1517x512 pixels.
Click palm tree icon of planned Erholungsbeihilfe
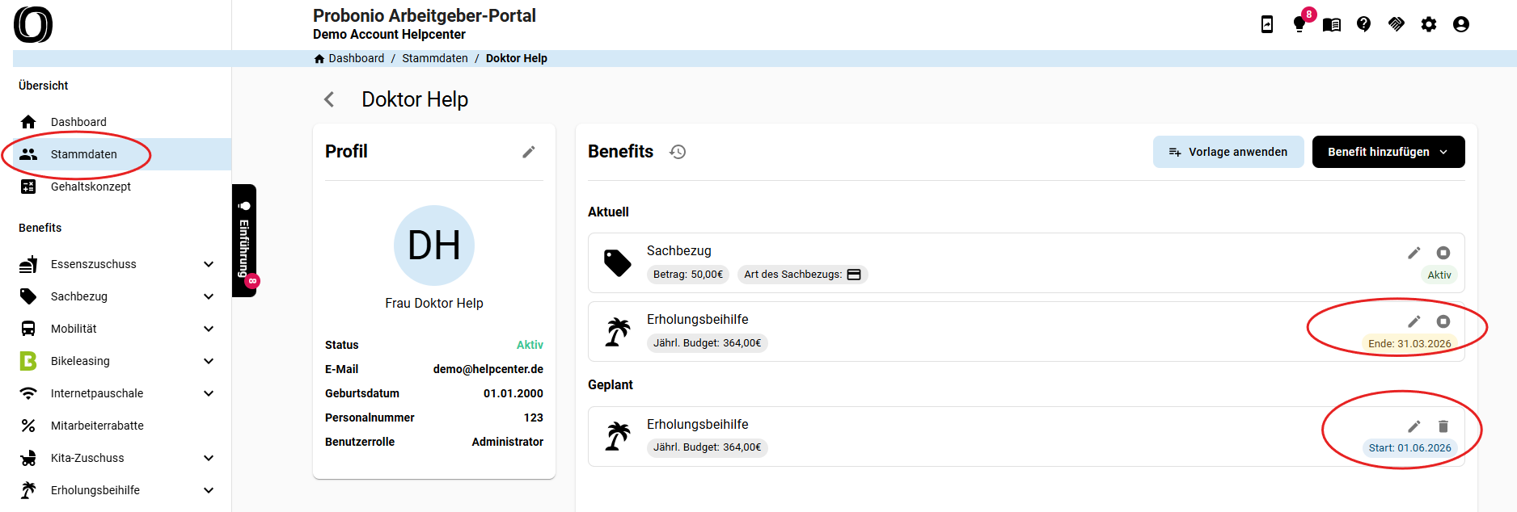pos(618,436)
